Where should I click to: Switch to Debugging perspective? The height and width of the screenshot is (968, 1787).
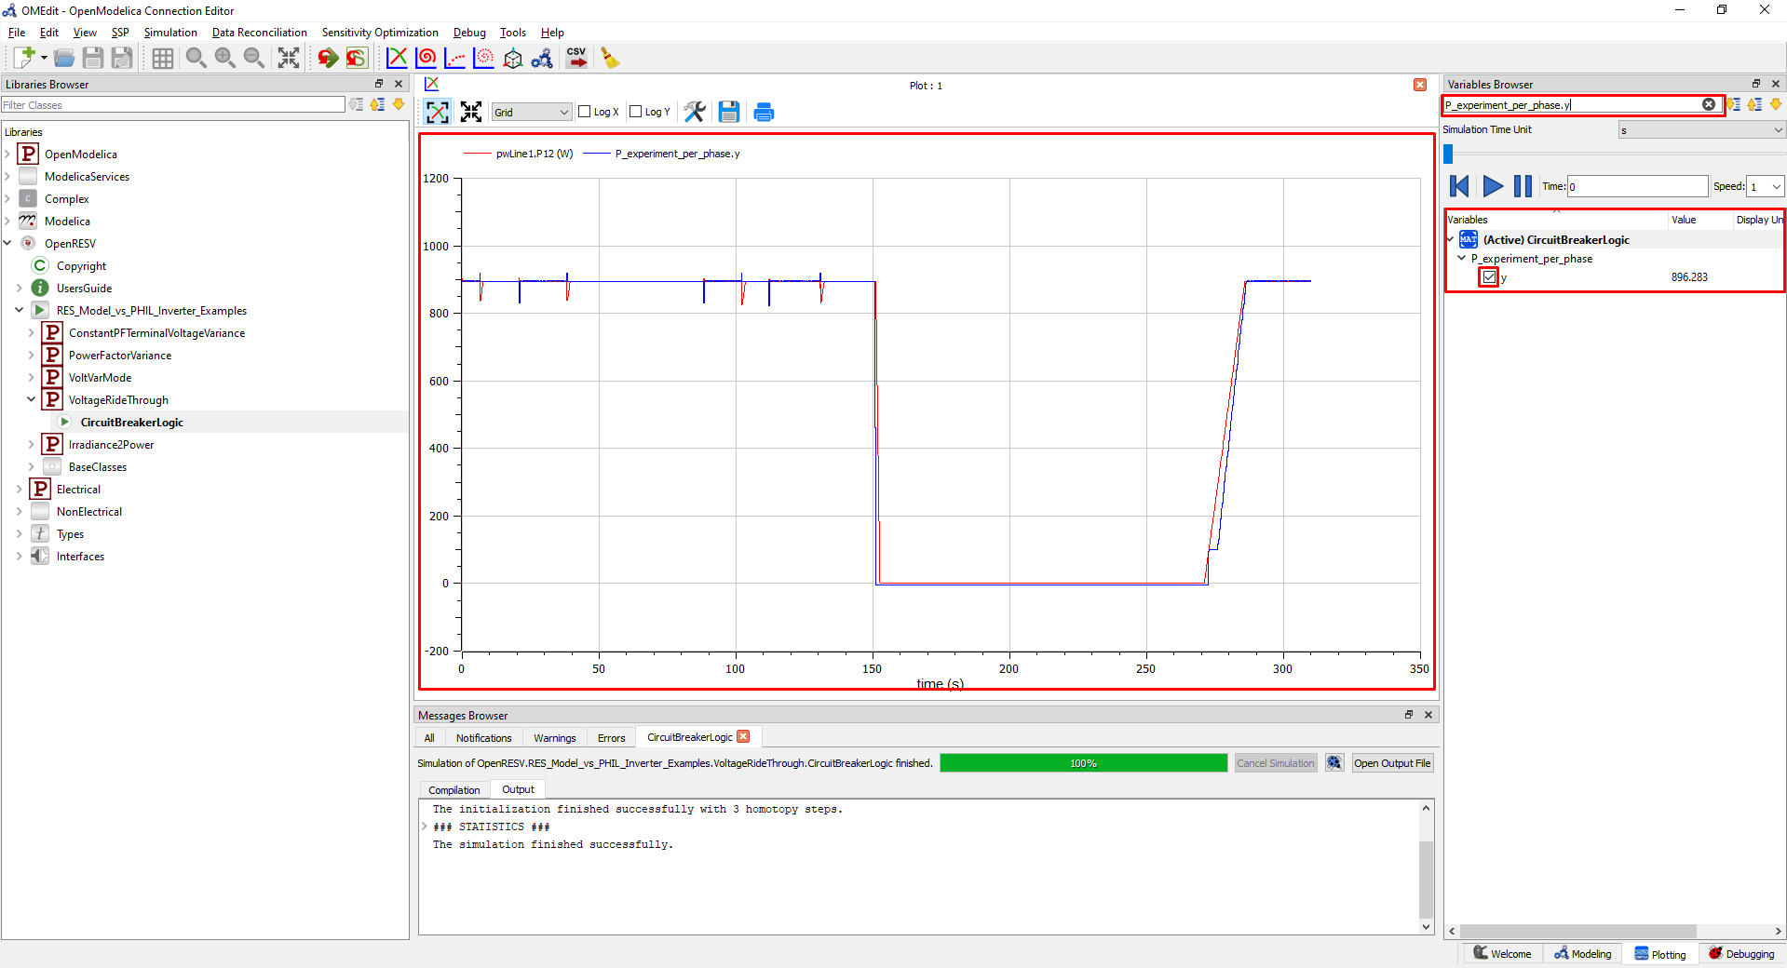(1741, 954)
